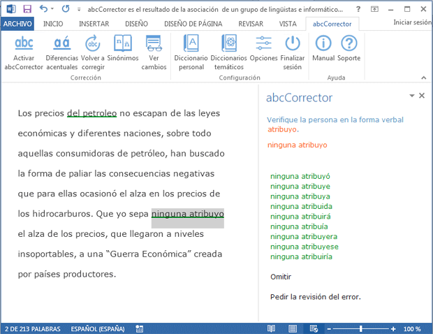Click the Word application icon

pos(11,9)
